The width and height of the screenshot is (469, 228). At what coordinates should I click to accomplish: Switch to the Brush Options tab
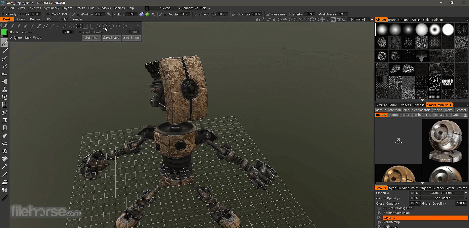(x=399, y=20)
